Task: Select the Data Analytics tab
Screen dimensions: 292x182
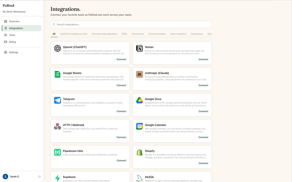Action: 178,34
